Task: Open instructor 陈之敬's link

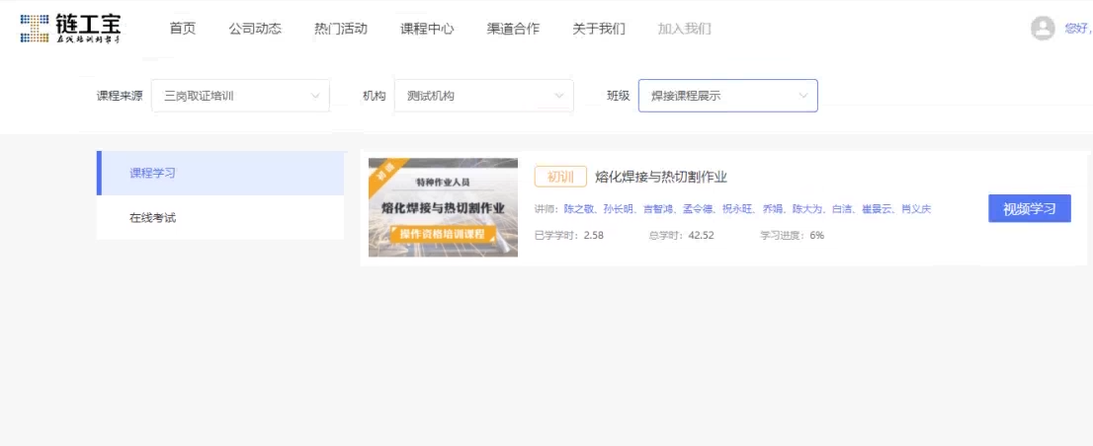Action: 580,209
